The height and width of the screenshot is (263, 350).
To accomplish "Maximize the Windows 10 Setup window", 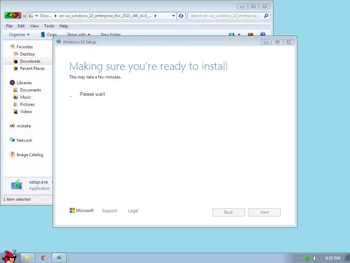I will pyautogui.click(x=277, y=42).
